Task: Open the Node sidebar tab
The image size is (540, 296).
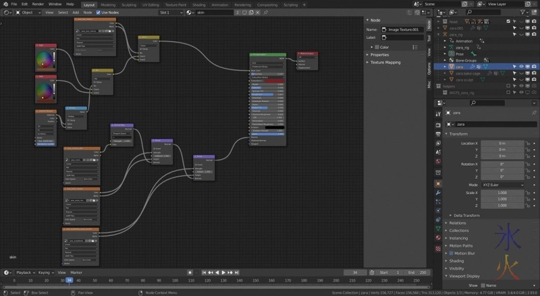Action: click(x=429, y=24)
